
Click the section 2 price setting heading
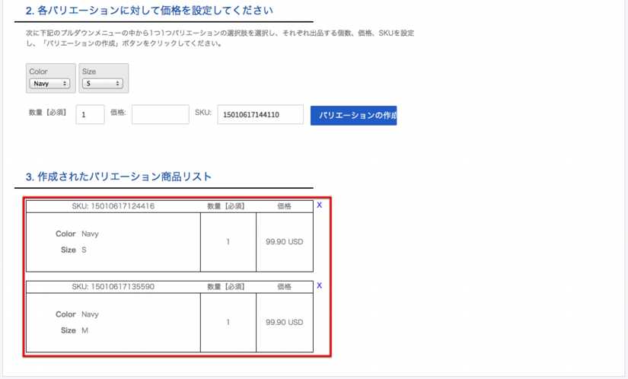[149, 11]
